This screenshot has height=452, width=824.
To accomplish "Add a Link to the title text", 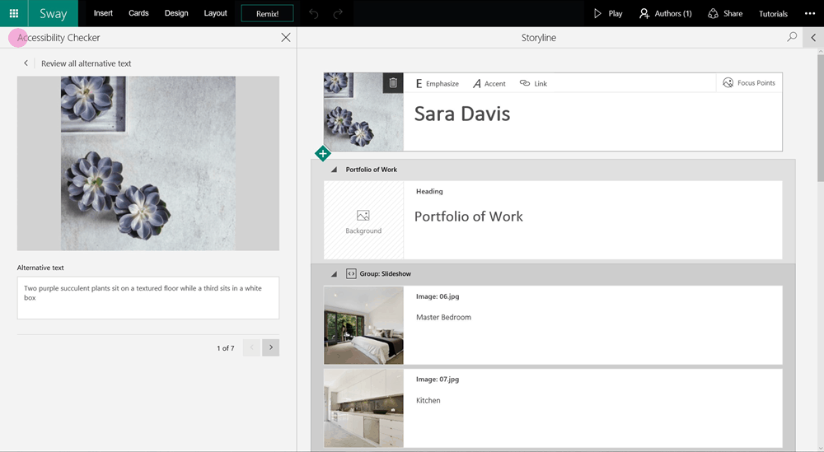I will pyautogui.click(x=533, y=83).
